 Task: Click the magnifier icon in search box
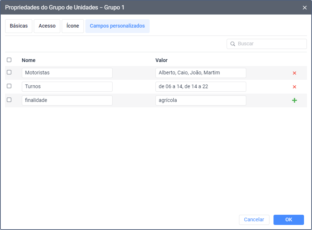tap(233, 44)
